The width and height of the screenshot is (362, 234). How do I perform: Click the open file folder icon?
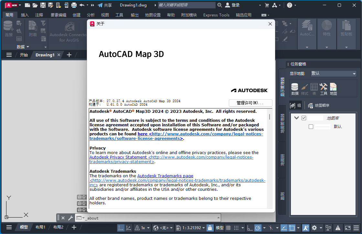35,5
